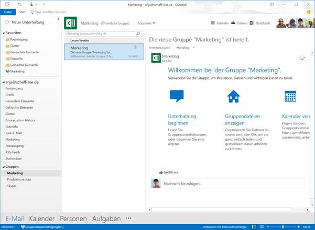Collapse the Favoriten section

pyautogui.click(x=3, y=32)
